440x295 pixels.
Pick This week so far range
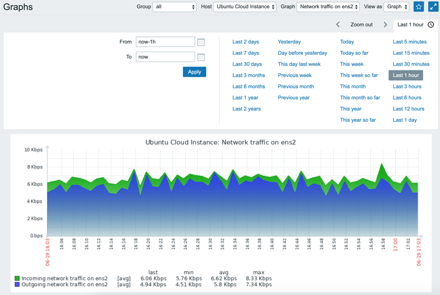(359, 76)
